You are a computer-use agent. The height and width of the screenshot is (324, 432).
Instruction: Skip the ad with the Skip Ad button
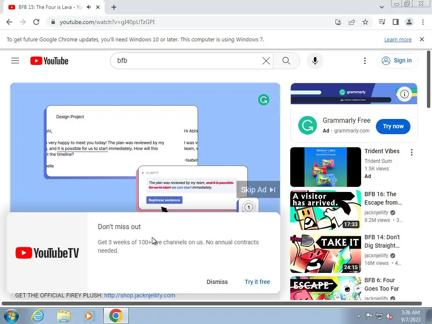(258, 189)
